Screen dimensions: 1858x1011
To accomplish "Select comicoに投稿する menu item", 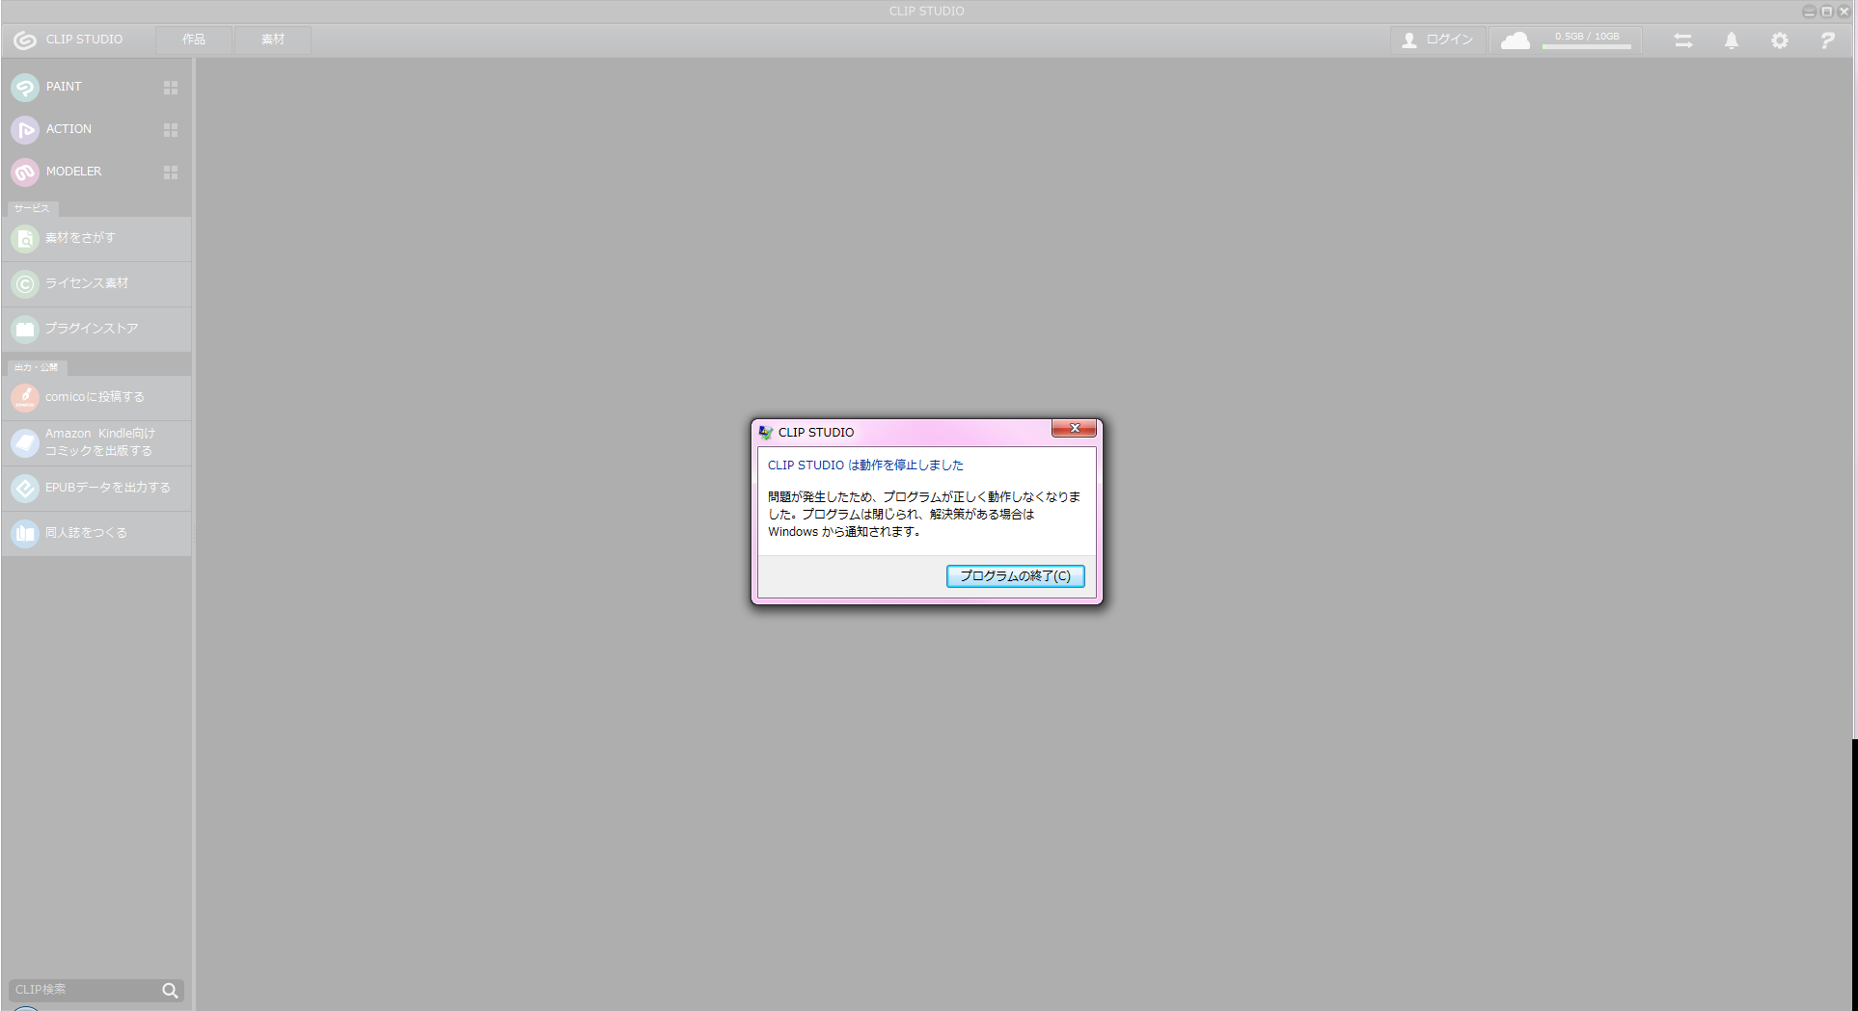I will click(96, 397).
